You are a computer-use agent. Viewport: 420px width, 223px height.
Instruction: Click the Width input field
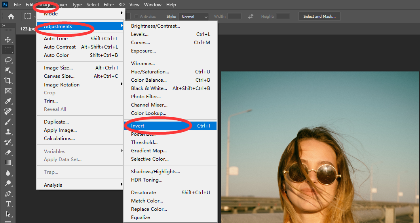(234, 16)
